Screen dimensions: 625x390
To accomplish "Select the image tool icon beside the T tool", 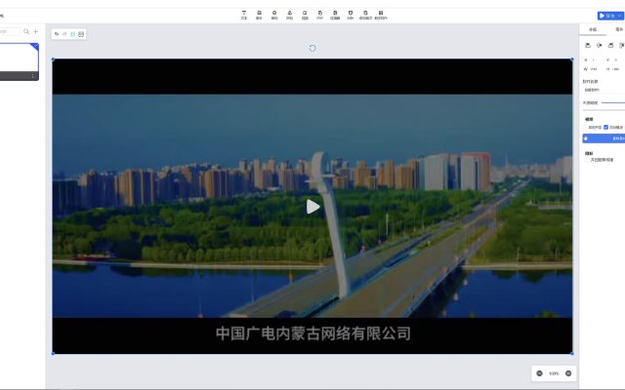I will point(259,16).
